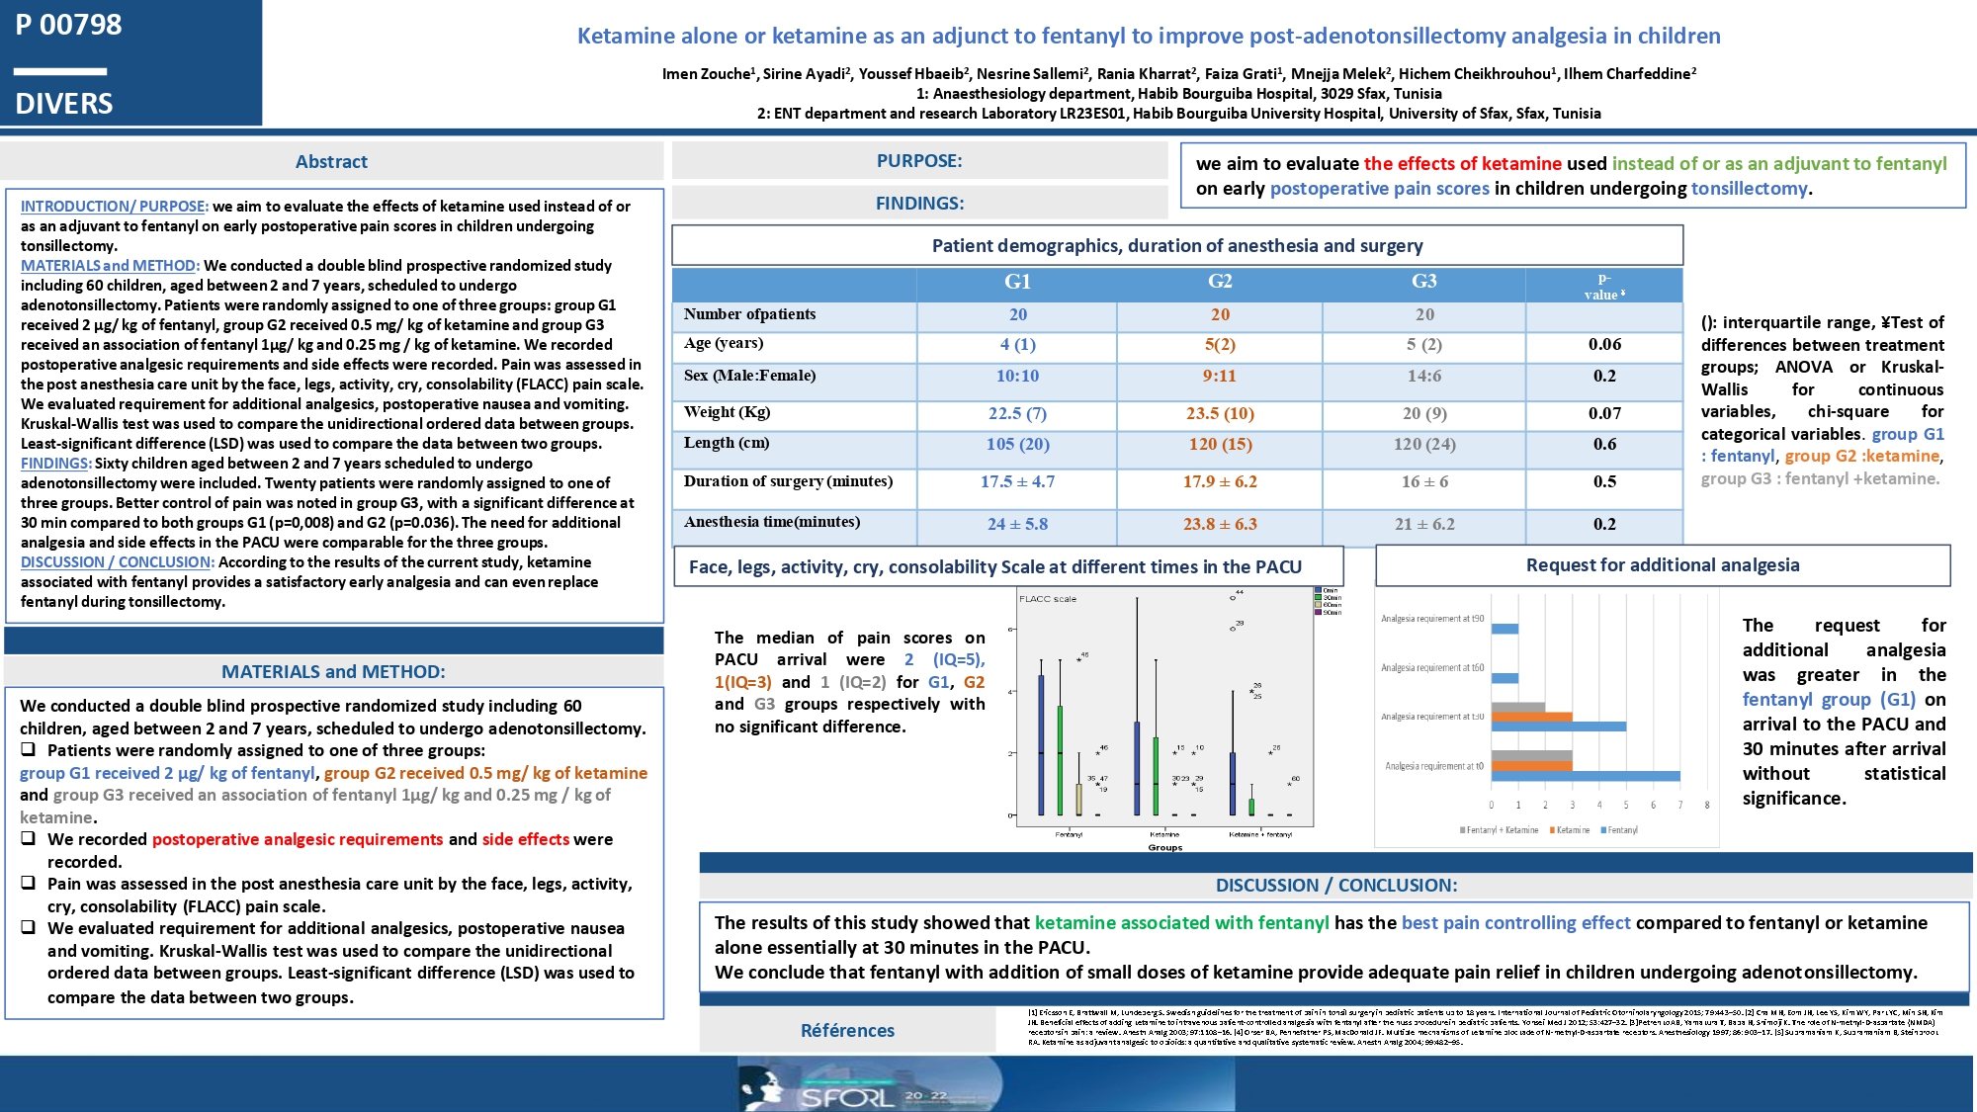Click the 'DISCUSSION / CONCLUSION:' underlined abstract link

117,561
